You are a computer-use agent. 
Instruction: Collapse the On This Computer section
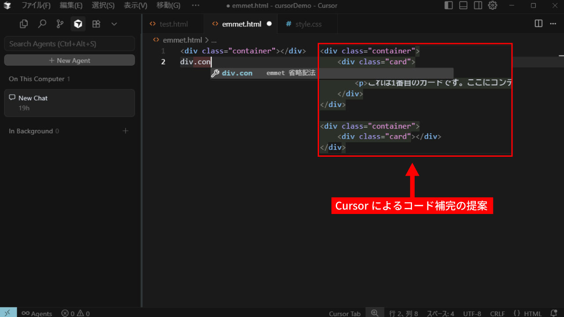(39, 79)
